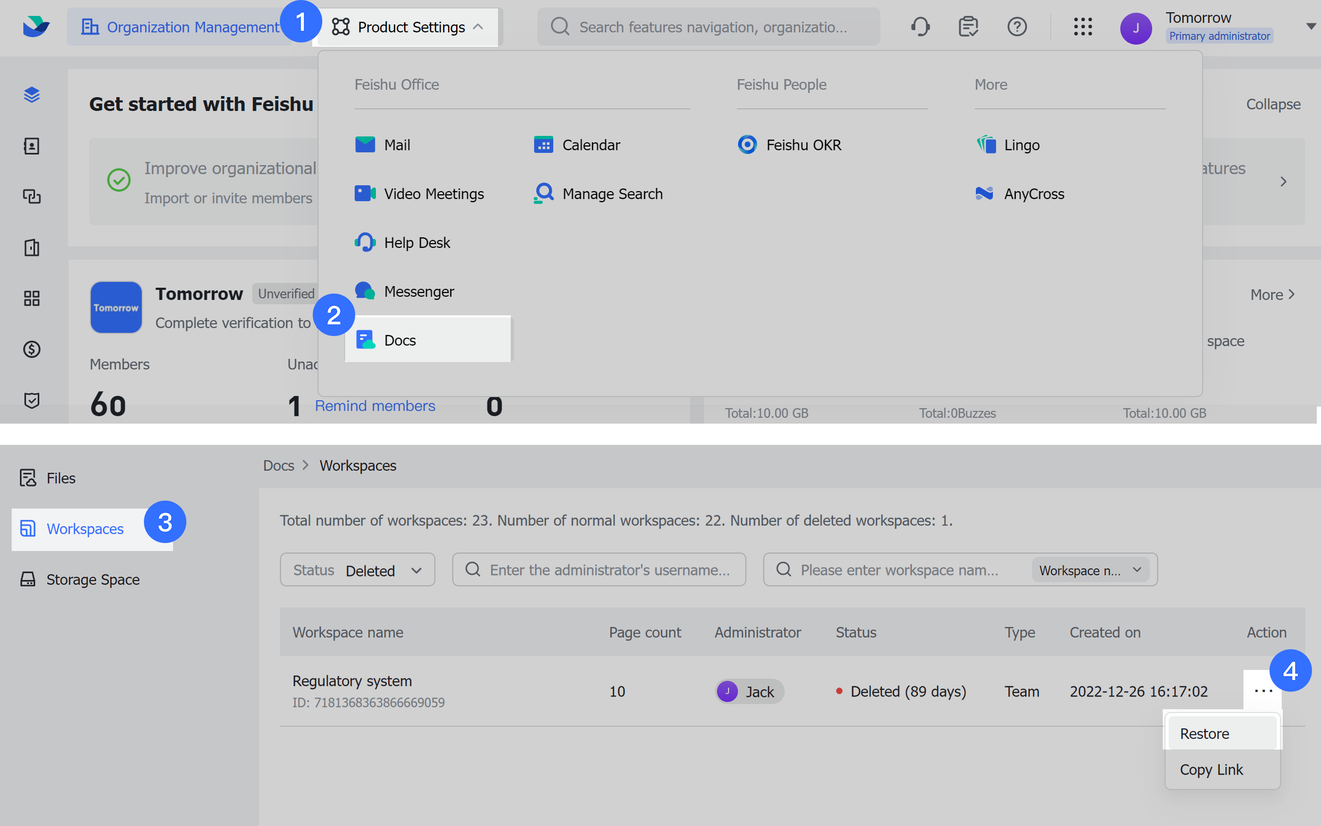Click the overlapping squares sidebar icon
The width and height of the screenshot is (1321, 826).
coord(32,196)
